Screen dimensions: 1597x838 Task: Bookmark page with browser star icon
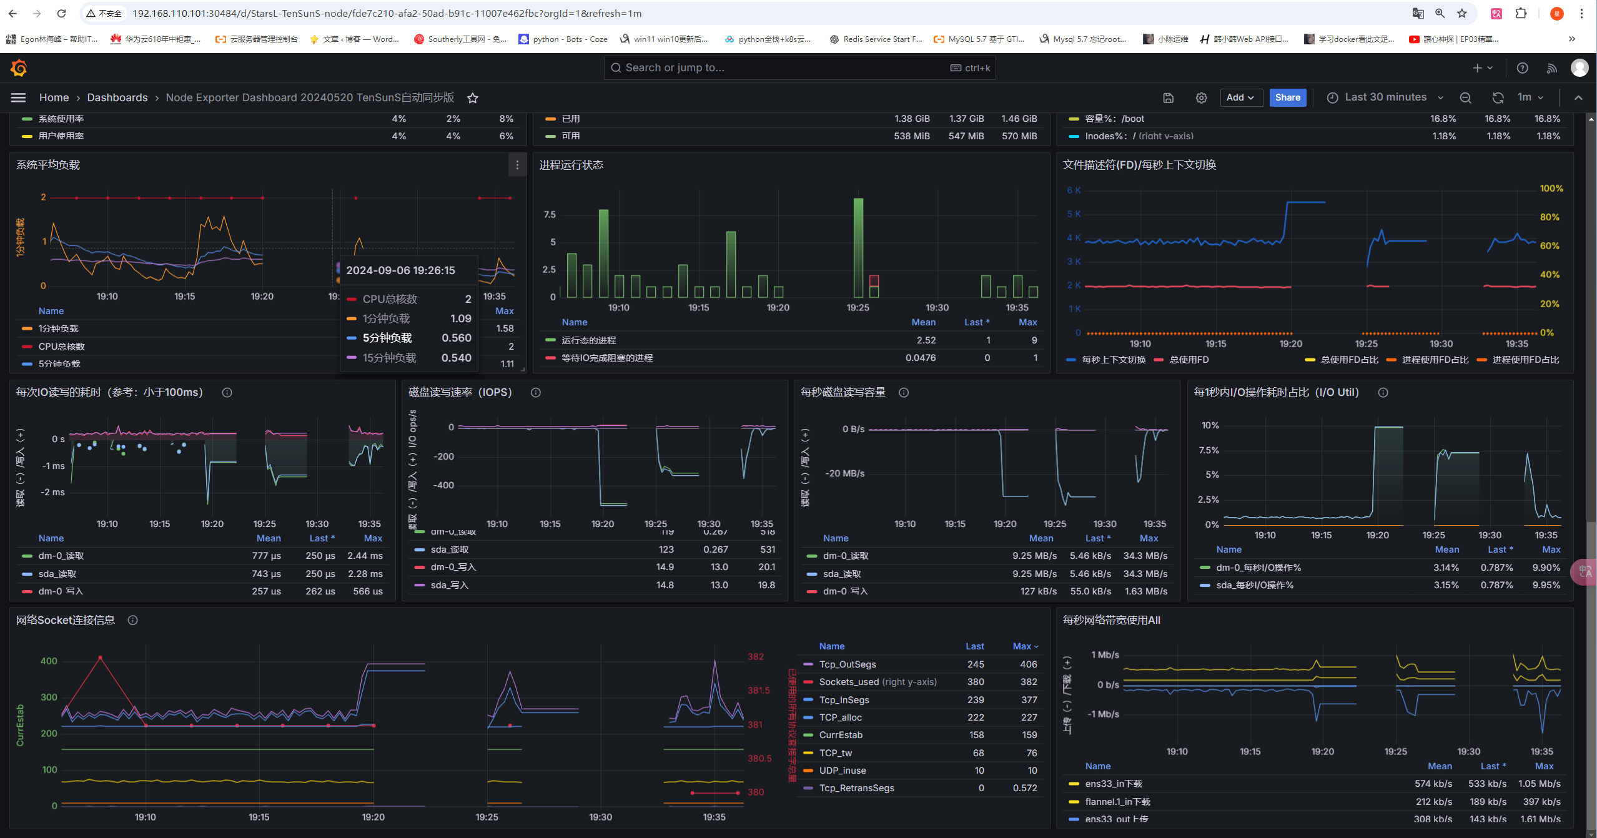click(x=1462, y=13)
